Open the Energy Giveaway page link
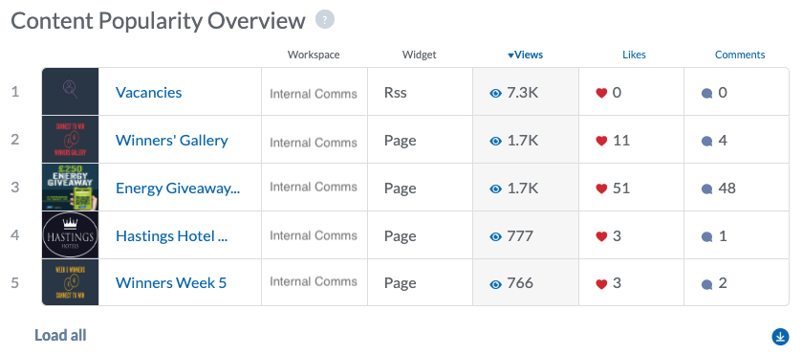The height and width of the screenshot is (355, 803). coord(178,189)
